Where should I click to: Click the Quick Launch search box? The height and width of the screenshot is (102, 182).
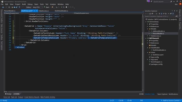pos(162,1)
